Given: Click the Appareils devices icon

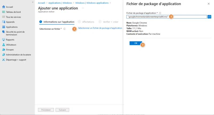Looking at the screenshot, I should pyautogui.click(x=4, y=22).
